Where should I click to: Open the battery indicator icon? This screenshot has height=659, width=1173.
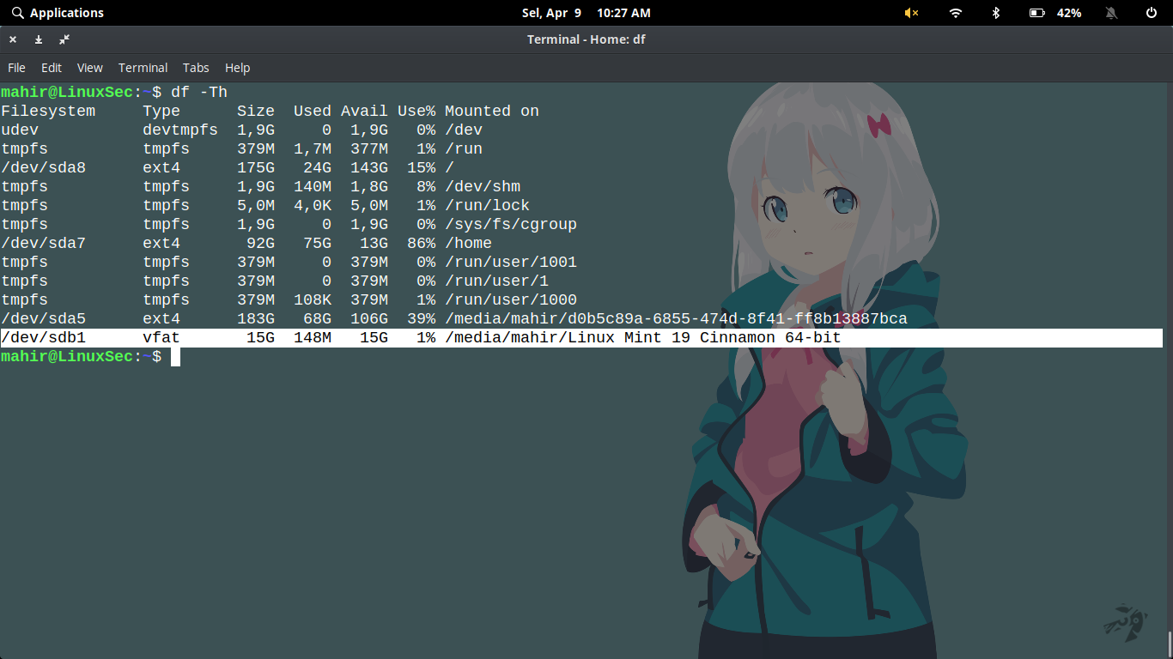1037,13
